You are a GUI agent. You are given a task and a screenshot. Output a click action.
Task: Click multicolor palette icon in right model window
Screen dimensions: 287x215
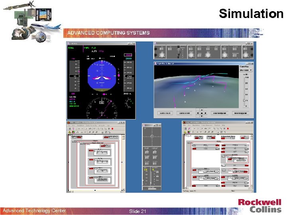189,132
